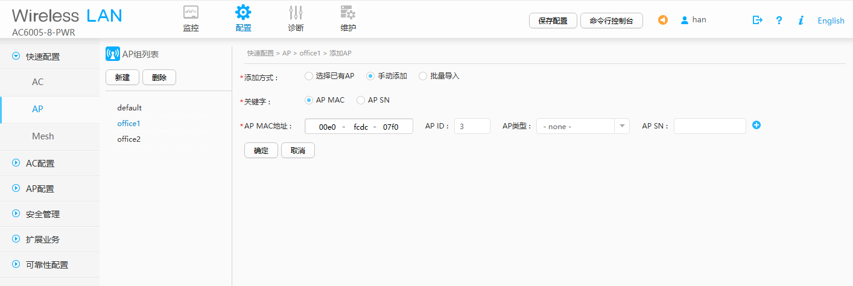Click the first MAC segment 00e0
This screenshot has height=286, width=853.
pos(327,127)
